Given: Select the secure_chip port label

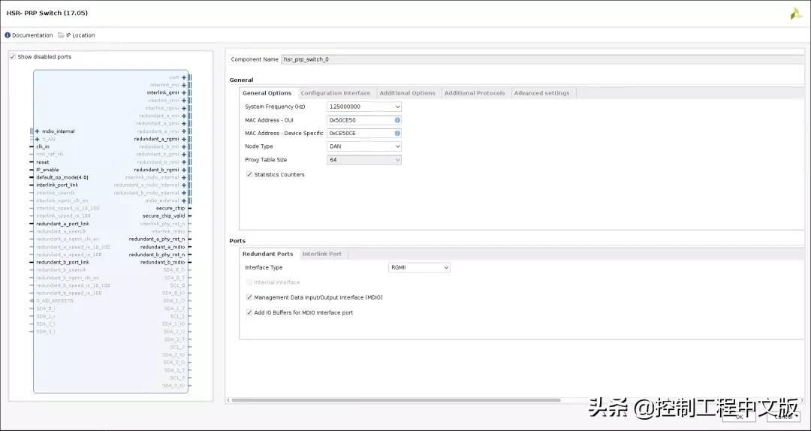Looking at the screenshot, I should tap(170, 209).
